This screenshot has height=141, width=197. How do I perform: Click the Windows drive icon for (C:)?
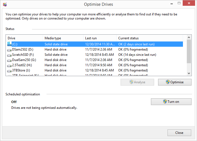click(9, 44)
